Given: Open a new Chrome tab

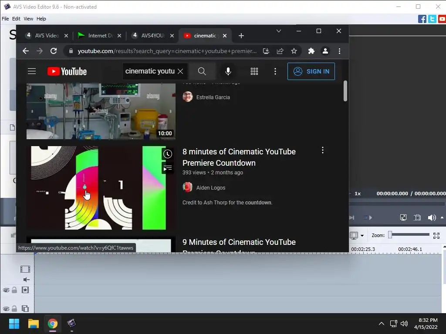Looking at the screenshot, I should [241, 36].
